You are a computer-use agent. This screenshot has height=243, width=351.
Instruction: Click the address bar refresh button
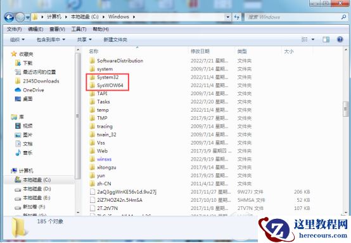236,17
